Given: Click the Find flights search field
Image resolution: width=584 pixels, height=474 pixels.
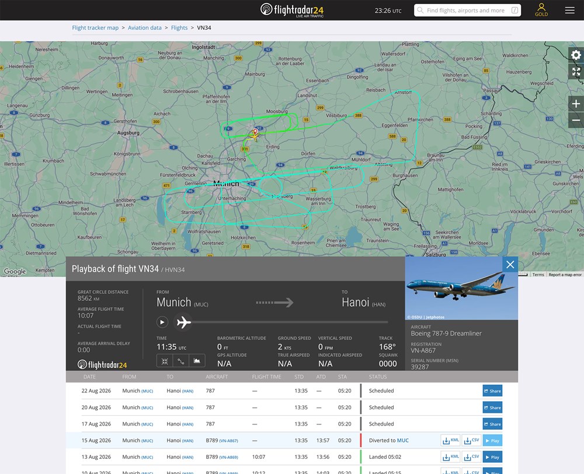Looking at the screenshot, I should click(467, 10).
